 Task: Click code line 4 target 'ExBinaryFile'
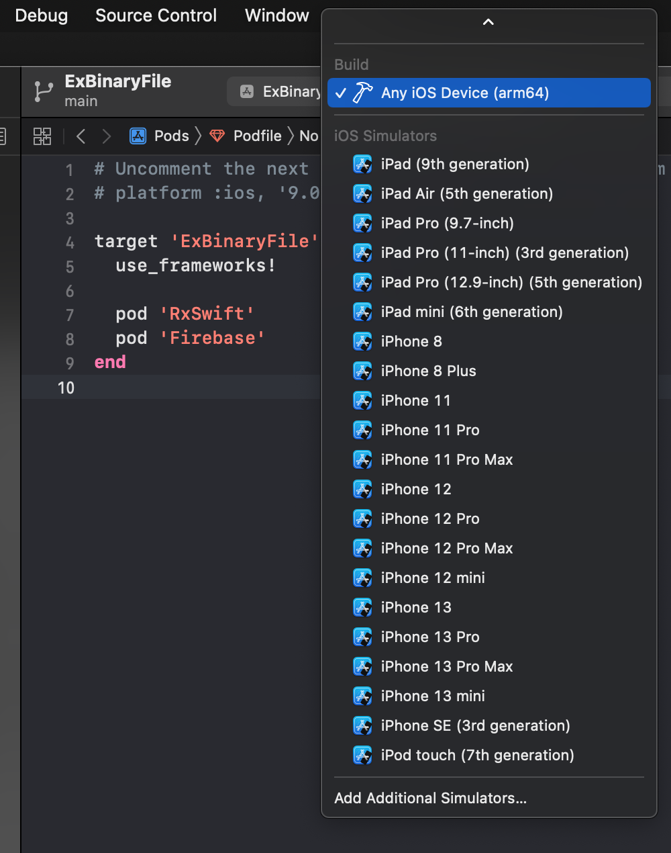(x=207, y=241)
